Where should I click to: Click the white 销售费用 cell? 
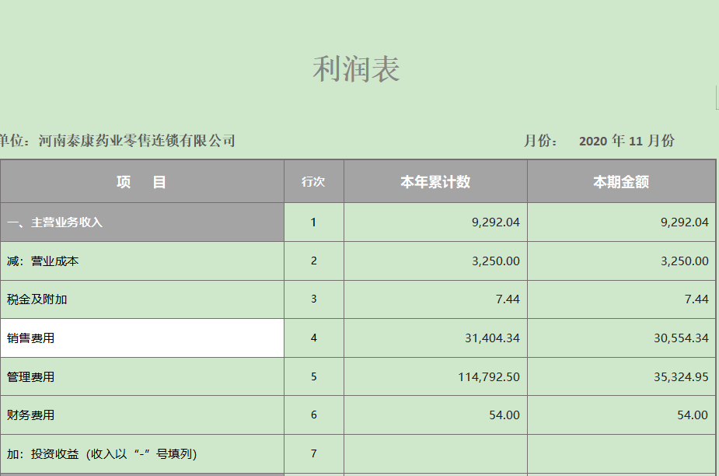[x=142, y=338]
